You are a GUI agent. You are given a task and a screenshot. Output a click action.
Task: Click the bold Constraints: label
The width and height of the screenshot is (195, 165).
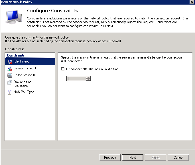(15, 49)
